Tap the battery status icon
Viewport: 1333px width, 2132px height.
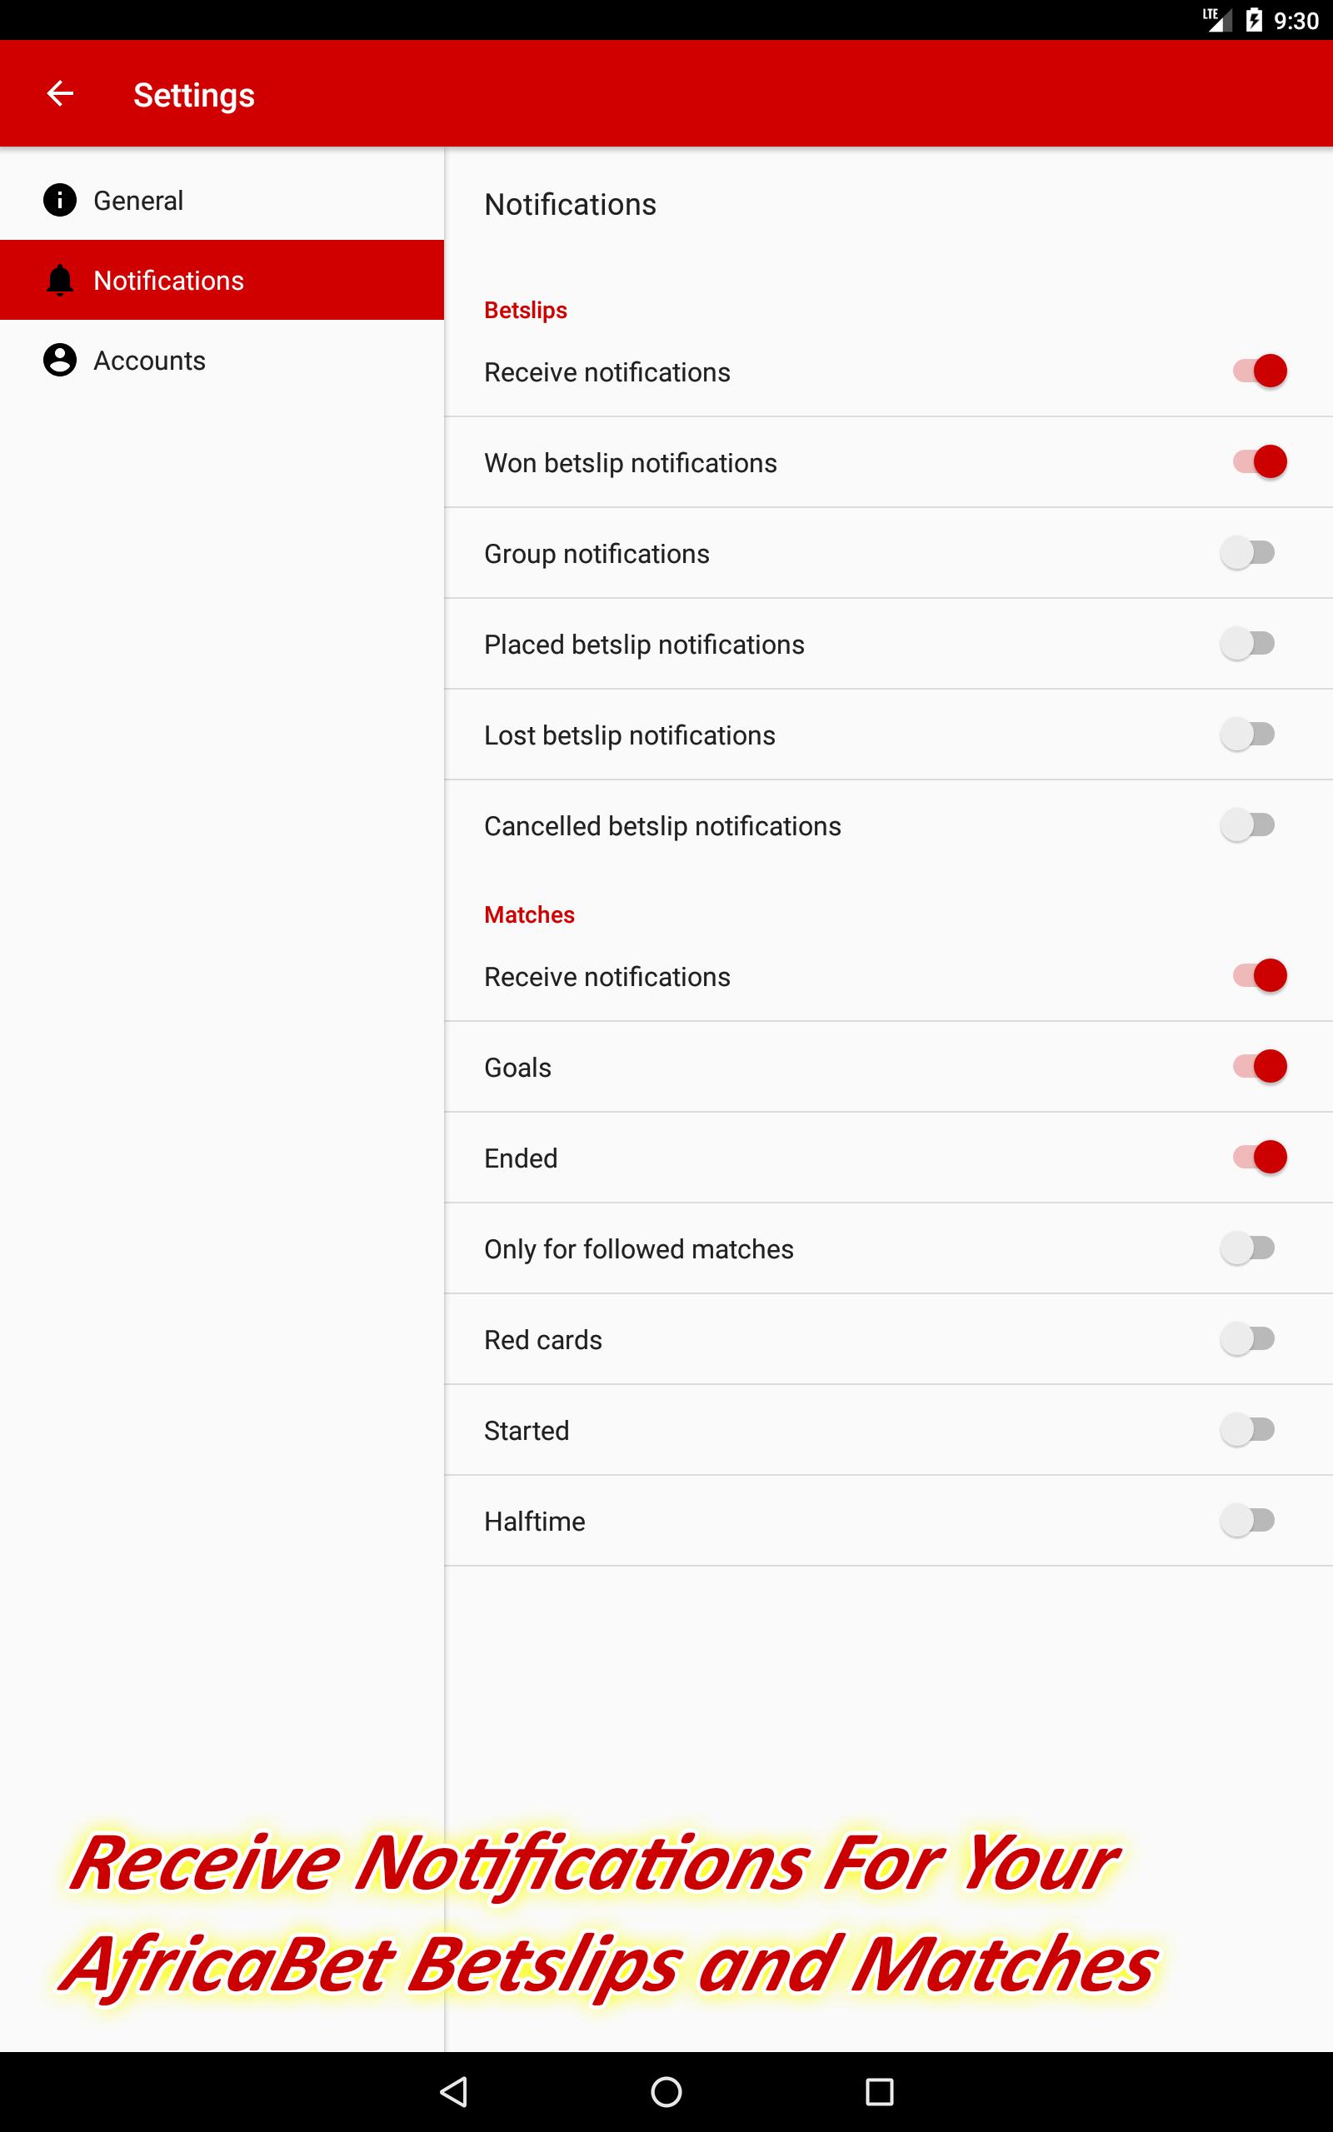point(1254,20)
